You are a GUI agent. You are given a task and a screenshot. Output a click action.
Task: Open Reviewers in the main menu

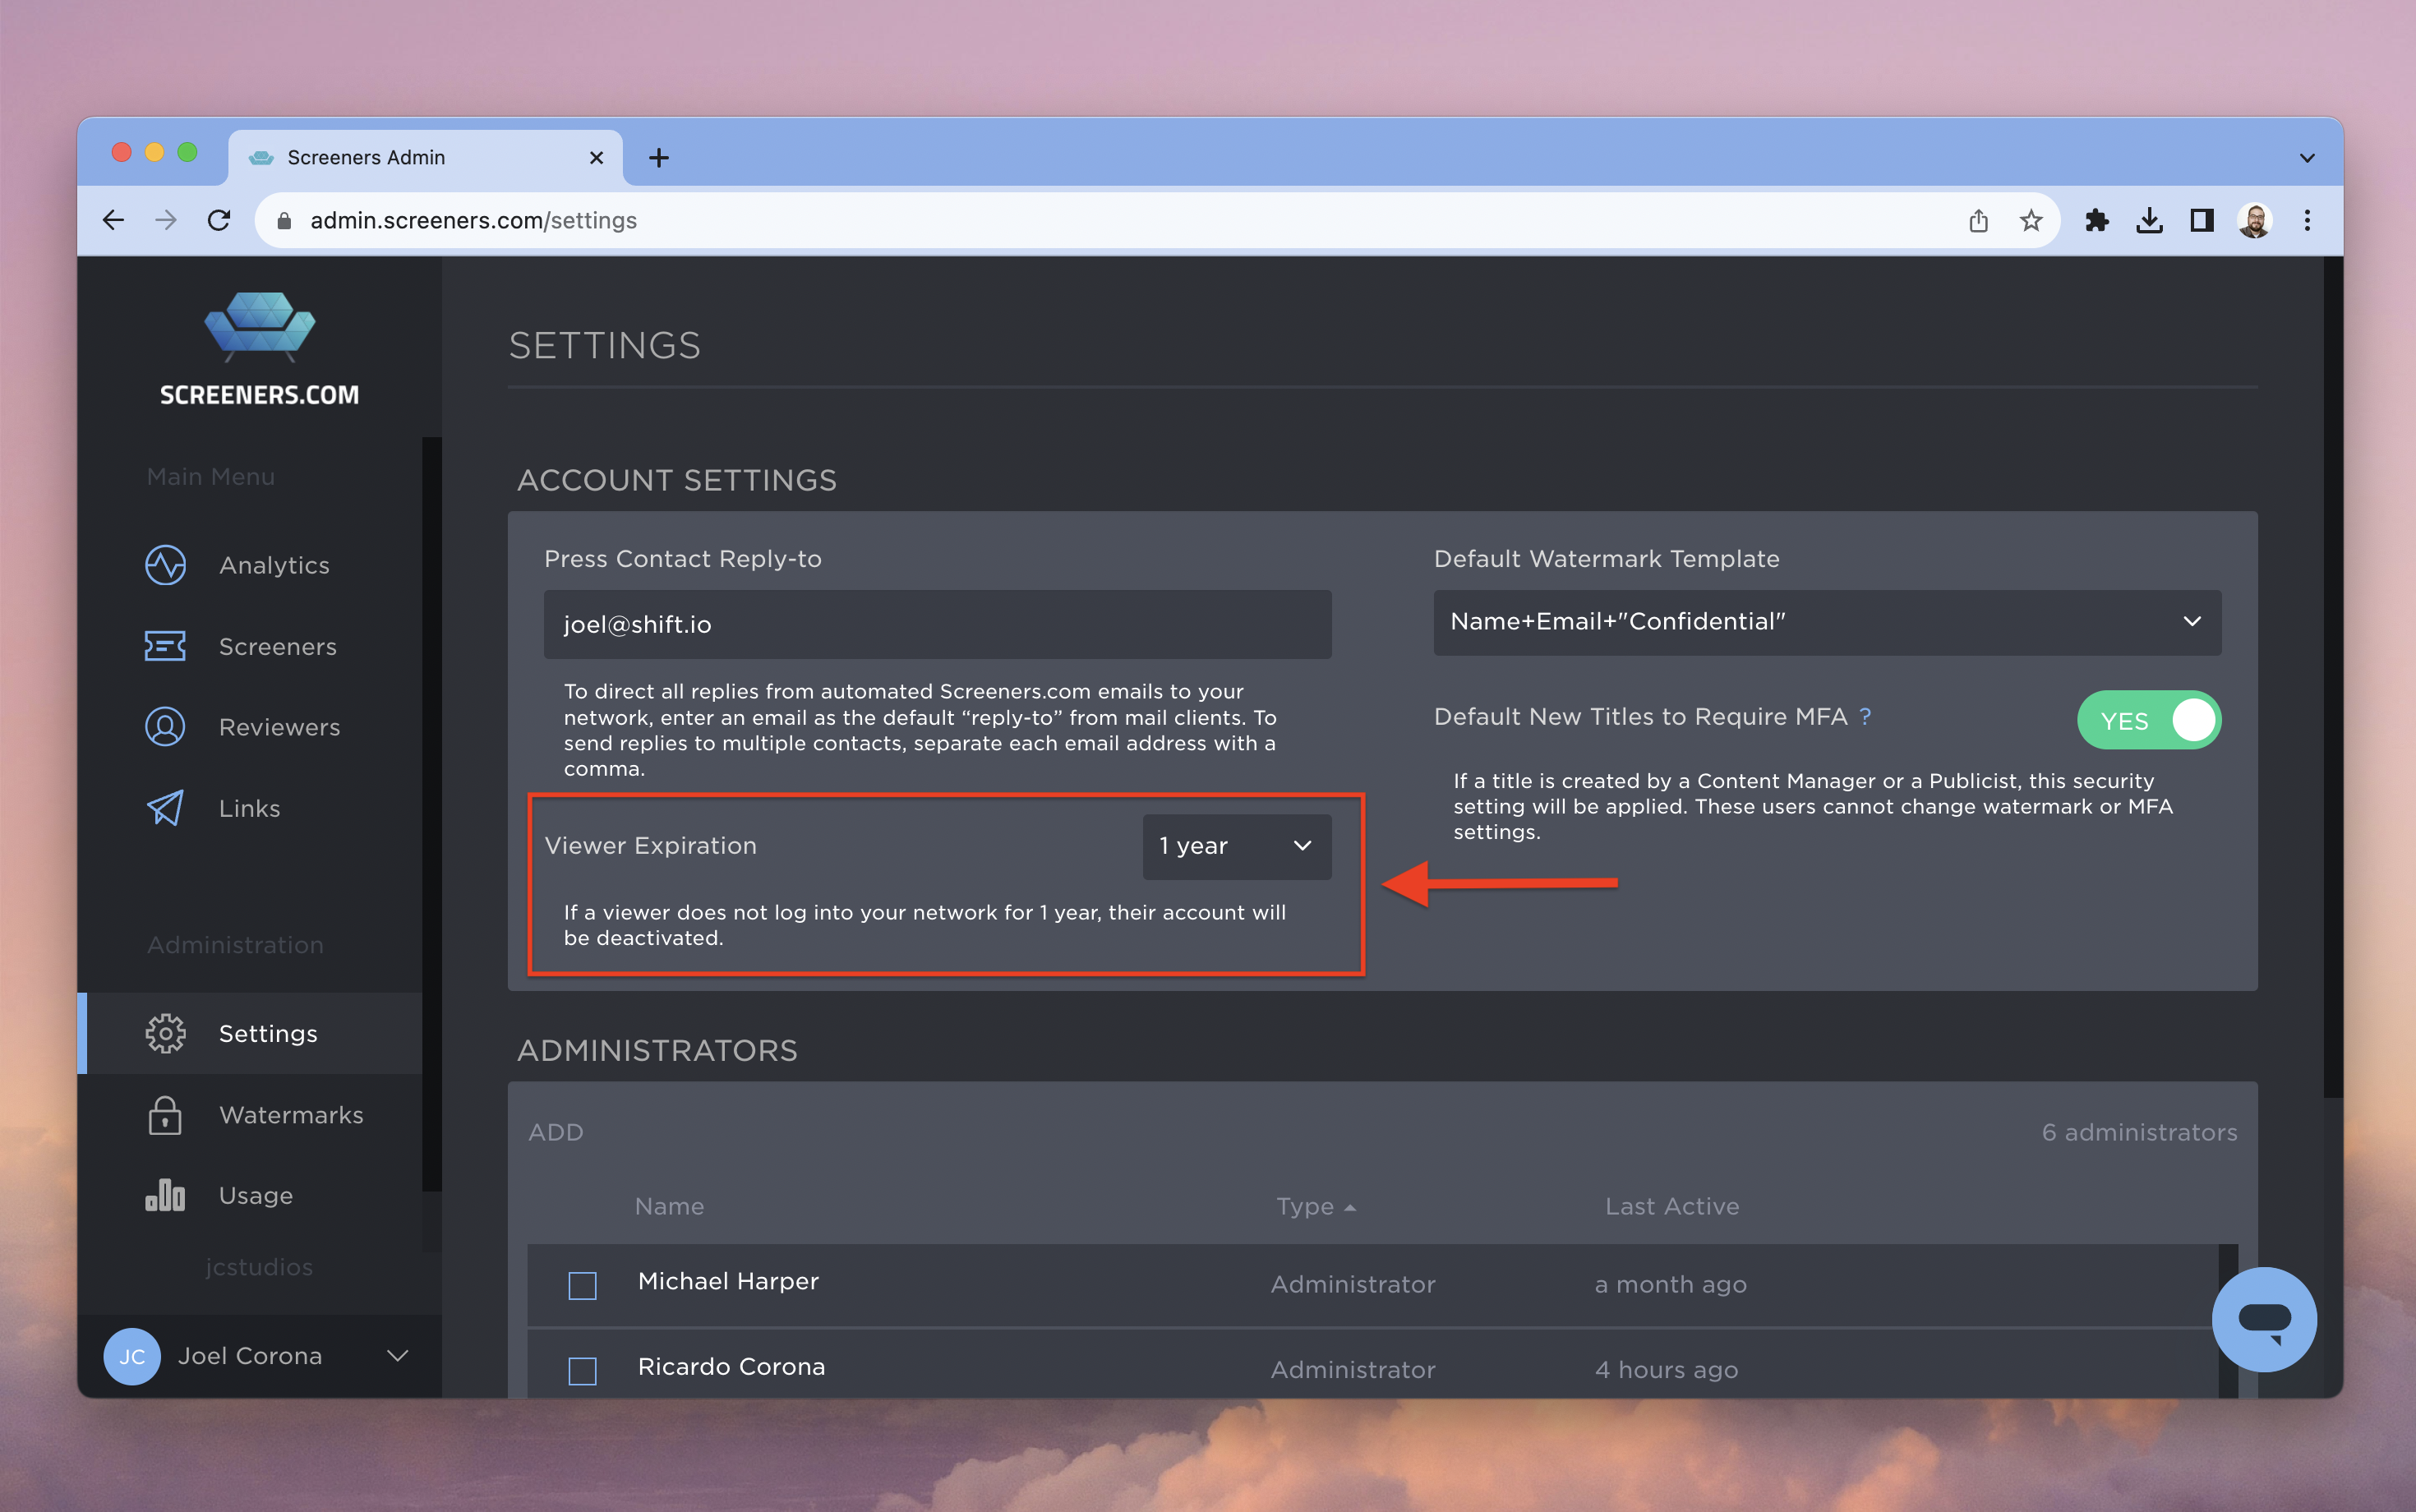click(280, 727)
